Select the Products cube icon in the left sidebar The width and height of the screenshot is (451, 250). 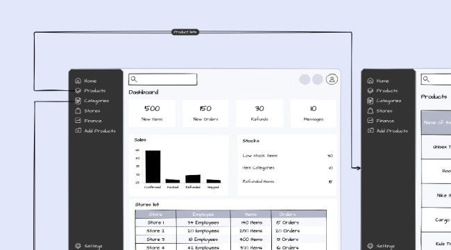(78, 91)
